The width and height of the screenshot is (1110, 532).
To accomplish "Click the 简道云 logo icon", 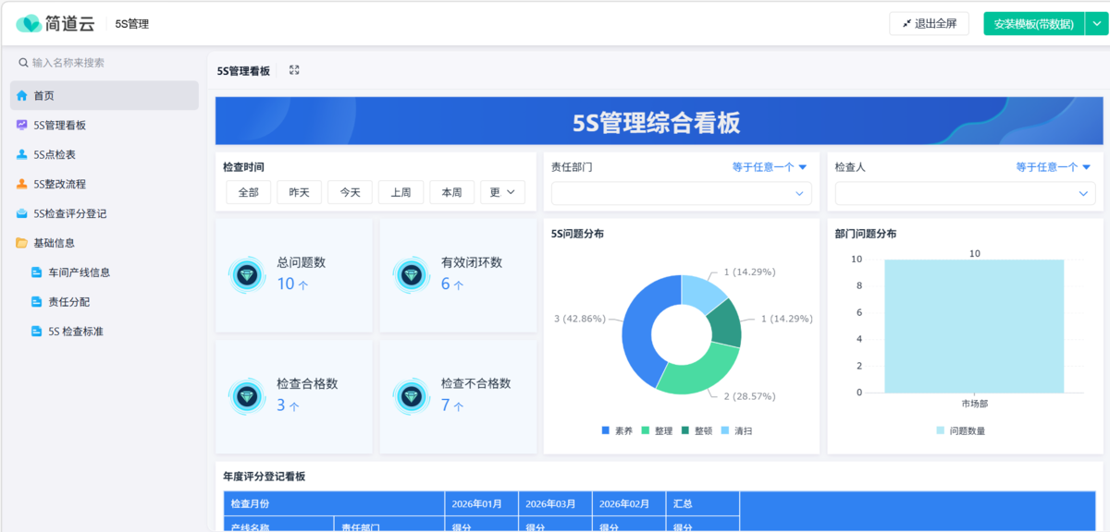I will pos(29,23).
